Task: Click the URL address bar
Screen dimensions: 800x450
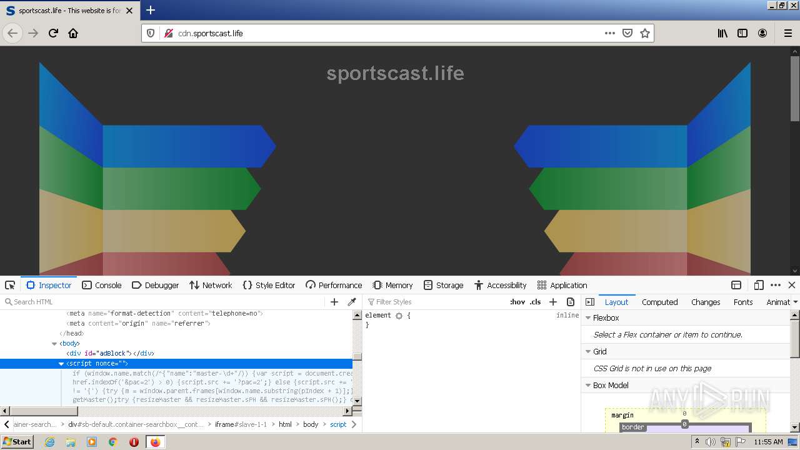Action: (x=389, y=33)
